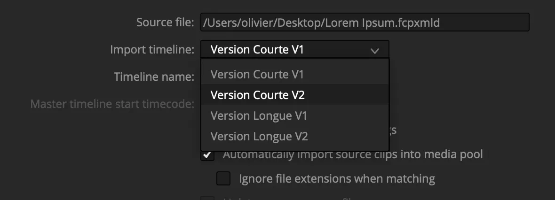Image resolution: width=555 pixels, height=200 pixels.
Task: Click the "Source file:" label
Action: [x=165, y=23]
